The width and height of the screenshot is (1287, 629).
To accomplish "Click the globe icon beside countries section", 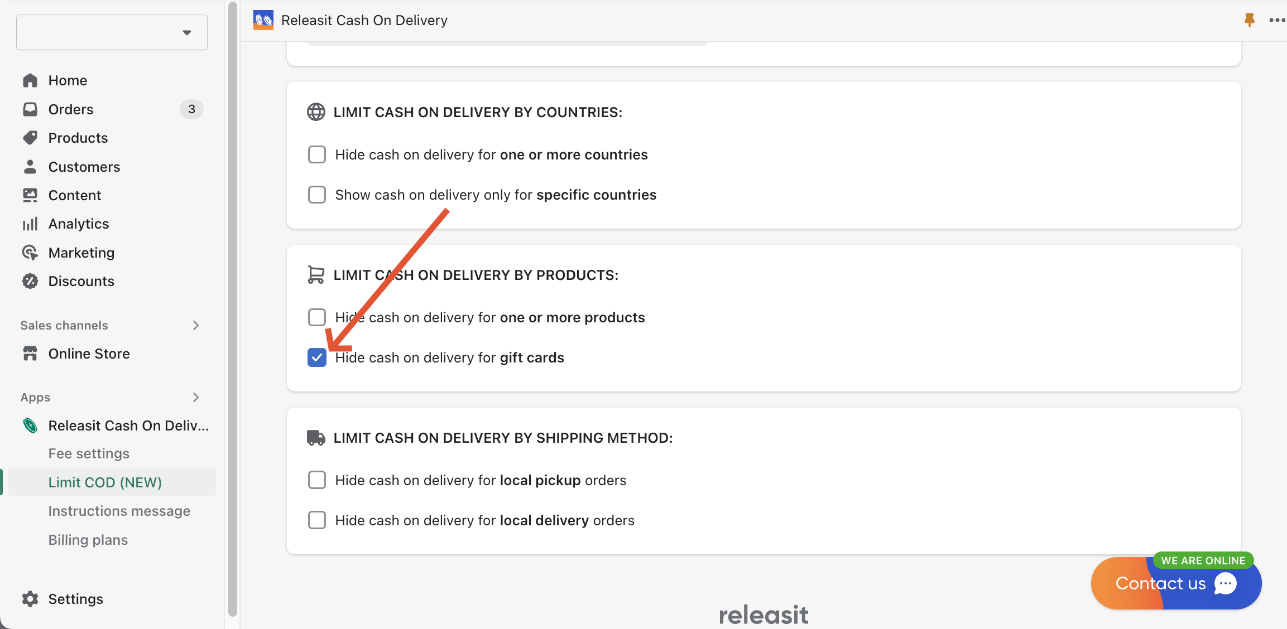I will (316, 112).
